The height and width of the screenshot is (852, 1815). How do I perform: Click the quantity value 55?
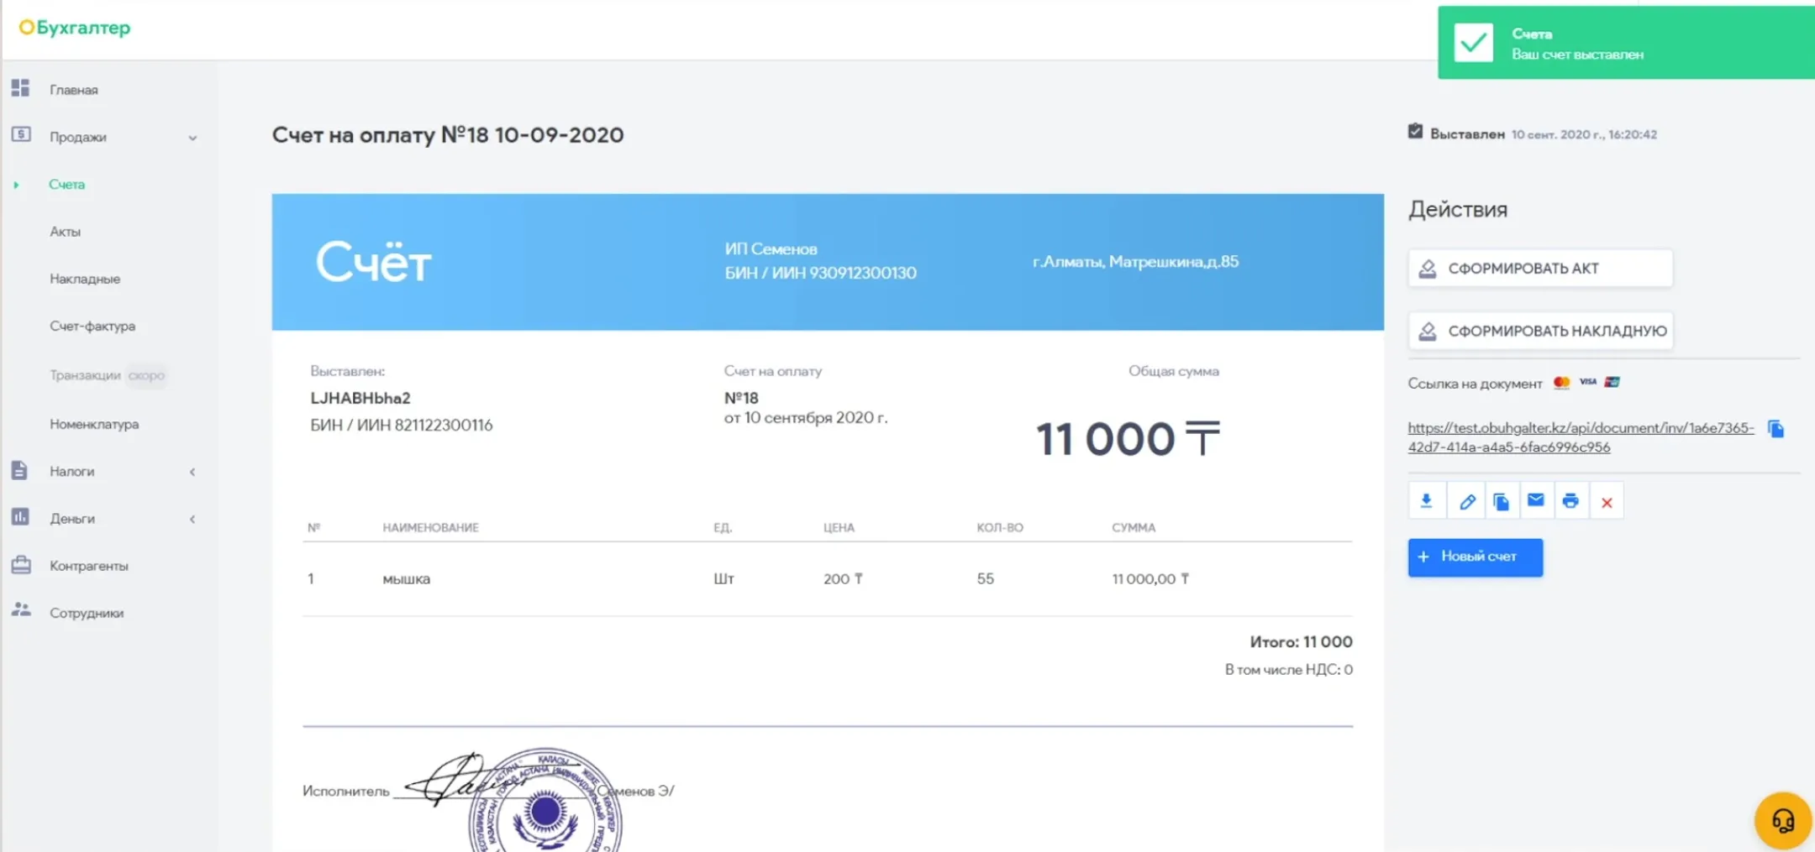tap(986, 579)
